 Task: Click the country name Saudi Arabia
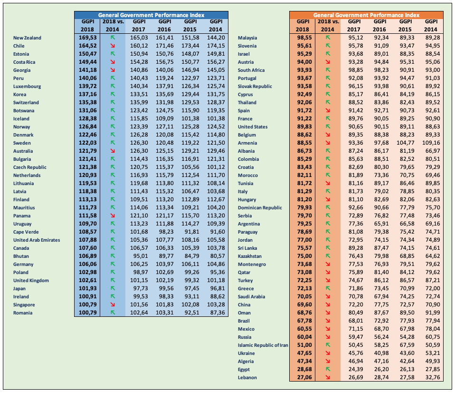pos(251,296)
